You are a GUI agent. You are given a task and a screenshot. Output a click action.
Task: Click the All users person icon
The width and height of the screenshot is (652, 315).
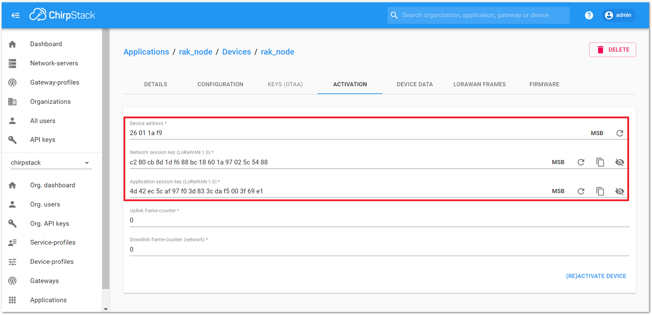tap(13, 121)
